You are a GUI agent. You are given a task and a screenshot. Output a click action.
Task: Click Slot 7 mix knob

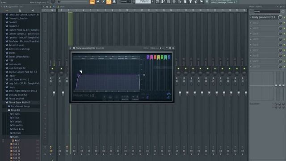point(280,50)
